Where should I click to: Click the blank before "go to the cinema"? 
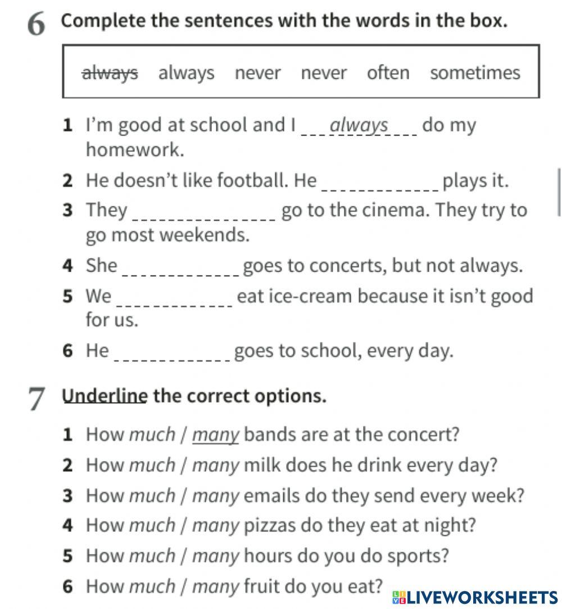(203, 211)
